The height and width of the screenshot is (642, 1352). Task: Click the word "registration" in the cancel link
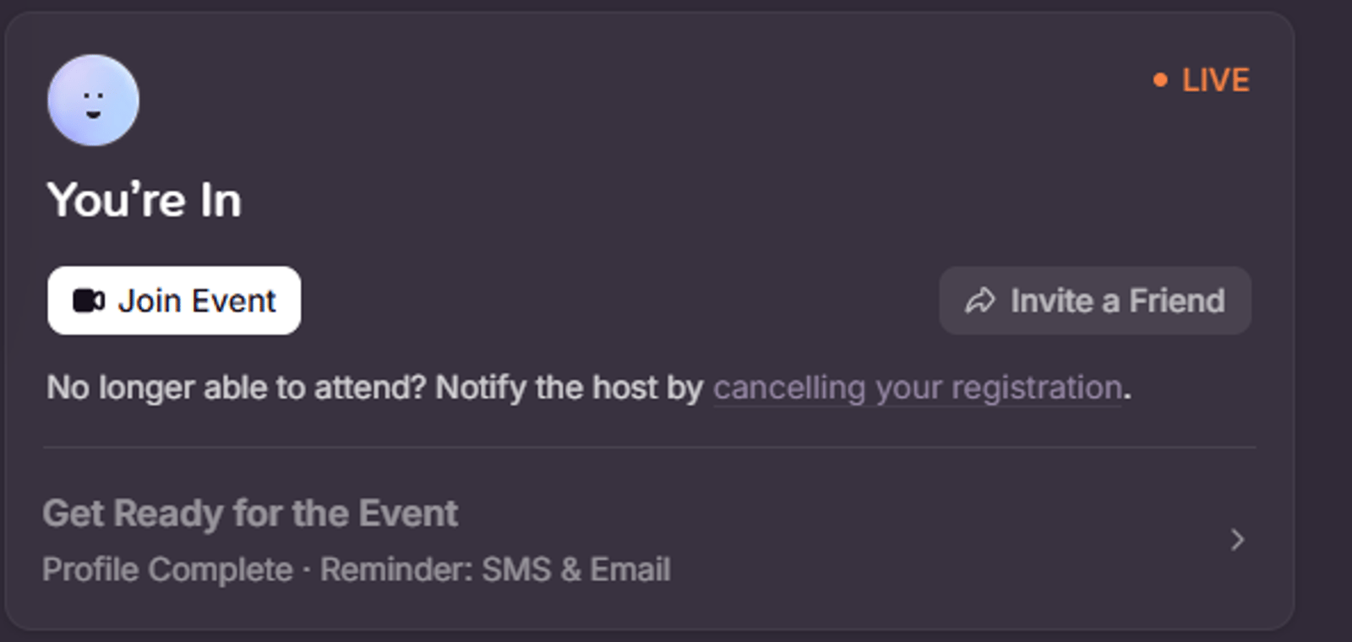click(x=1037, y=388)
